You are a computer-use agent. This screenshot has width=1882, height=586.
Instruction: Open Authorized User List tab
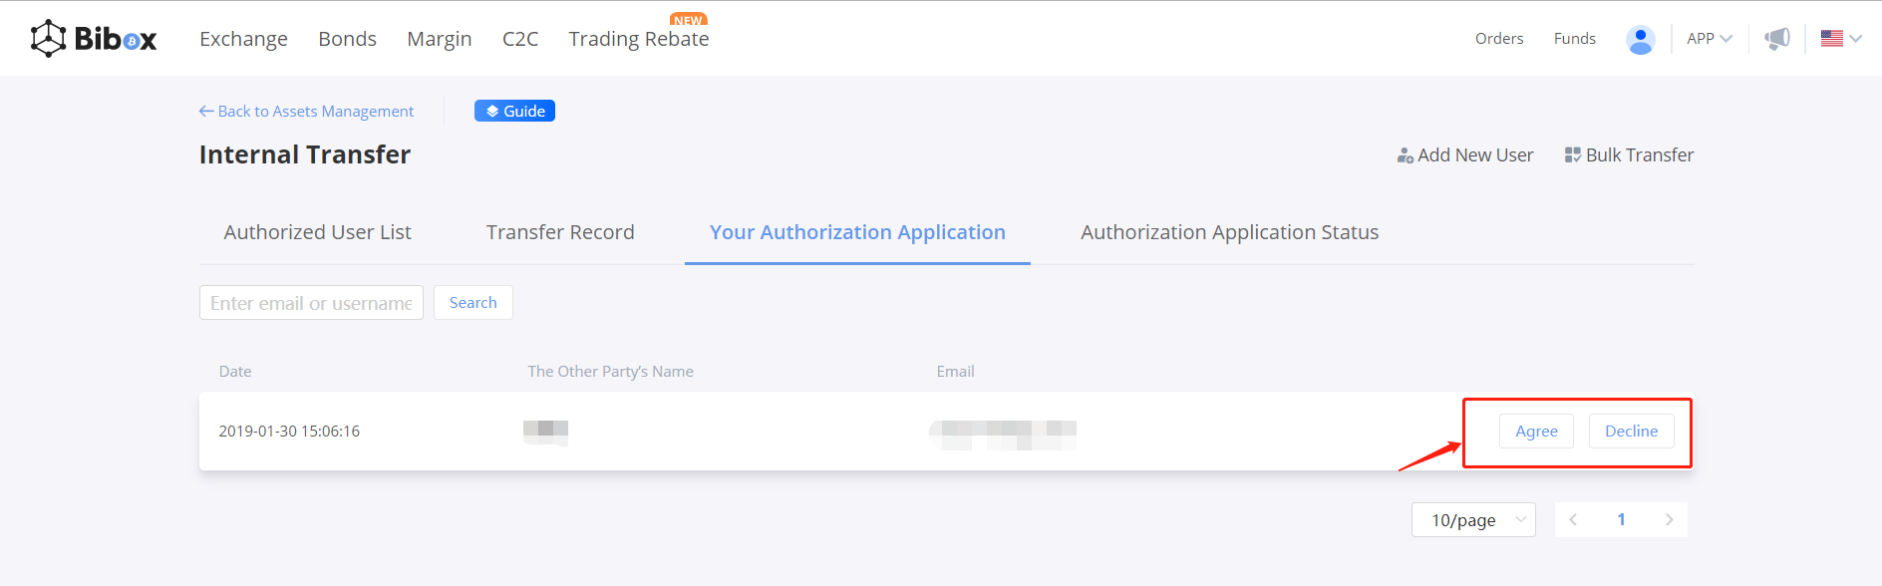coord(317,232)
